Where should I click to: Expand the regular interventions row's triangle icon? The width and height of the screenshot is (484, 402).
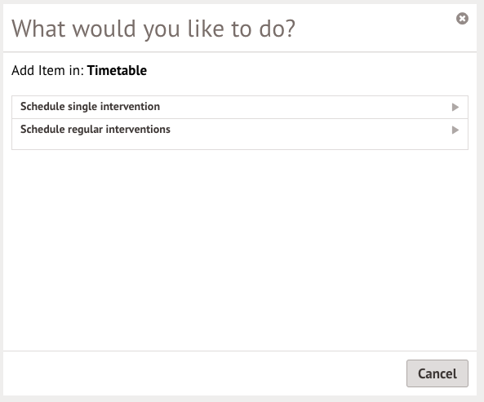(455, 130)
